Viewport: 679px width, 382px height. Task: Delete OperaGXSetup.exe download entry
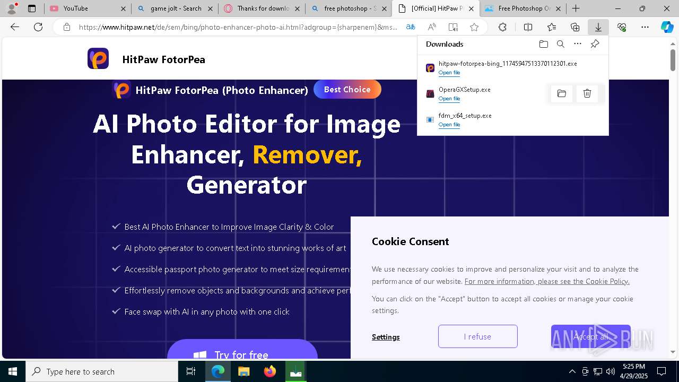pos(587,94)
